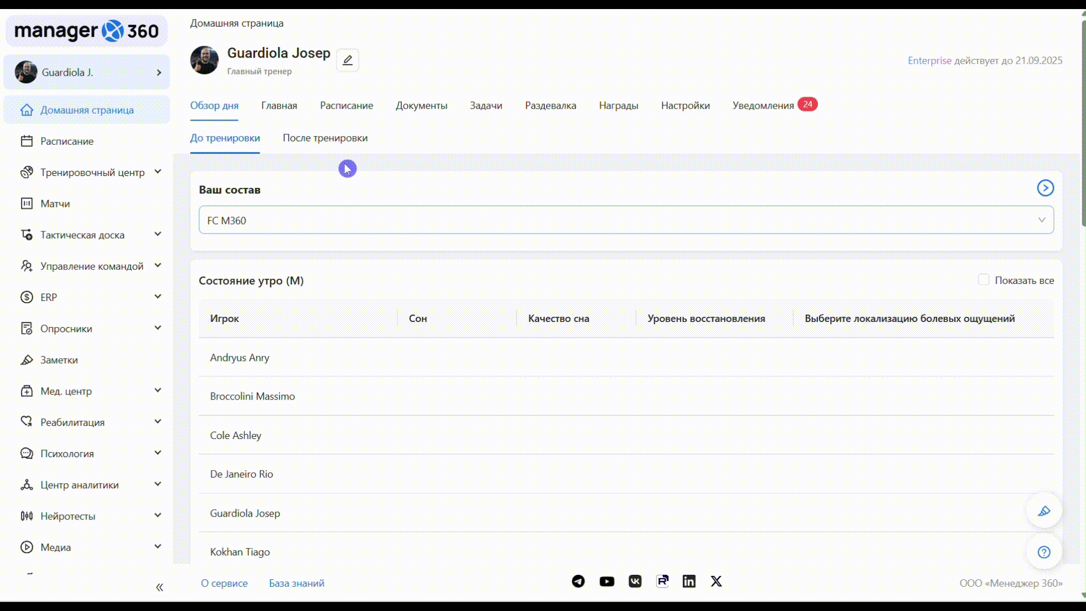Open the LinkedIn footer icon

pos(688,582)
